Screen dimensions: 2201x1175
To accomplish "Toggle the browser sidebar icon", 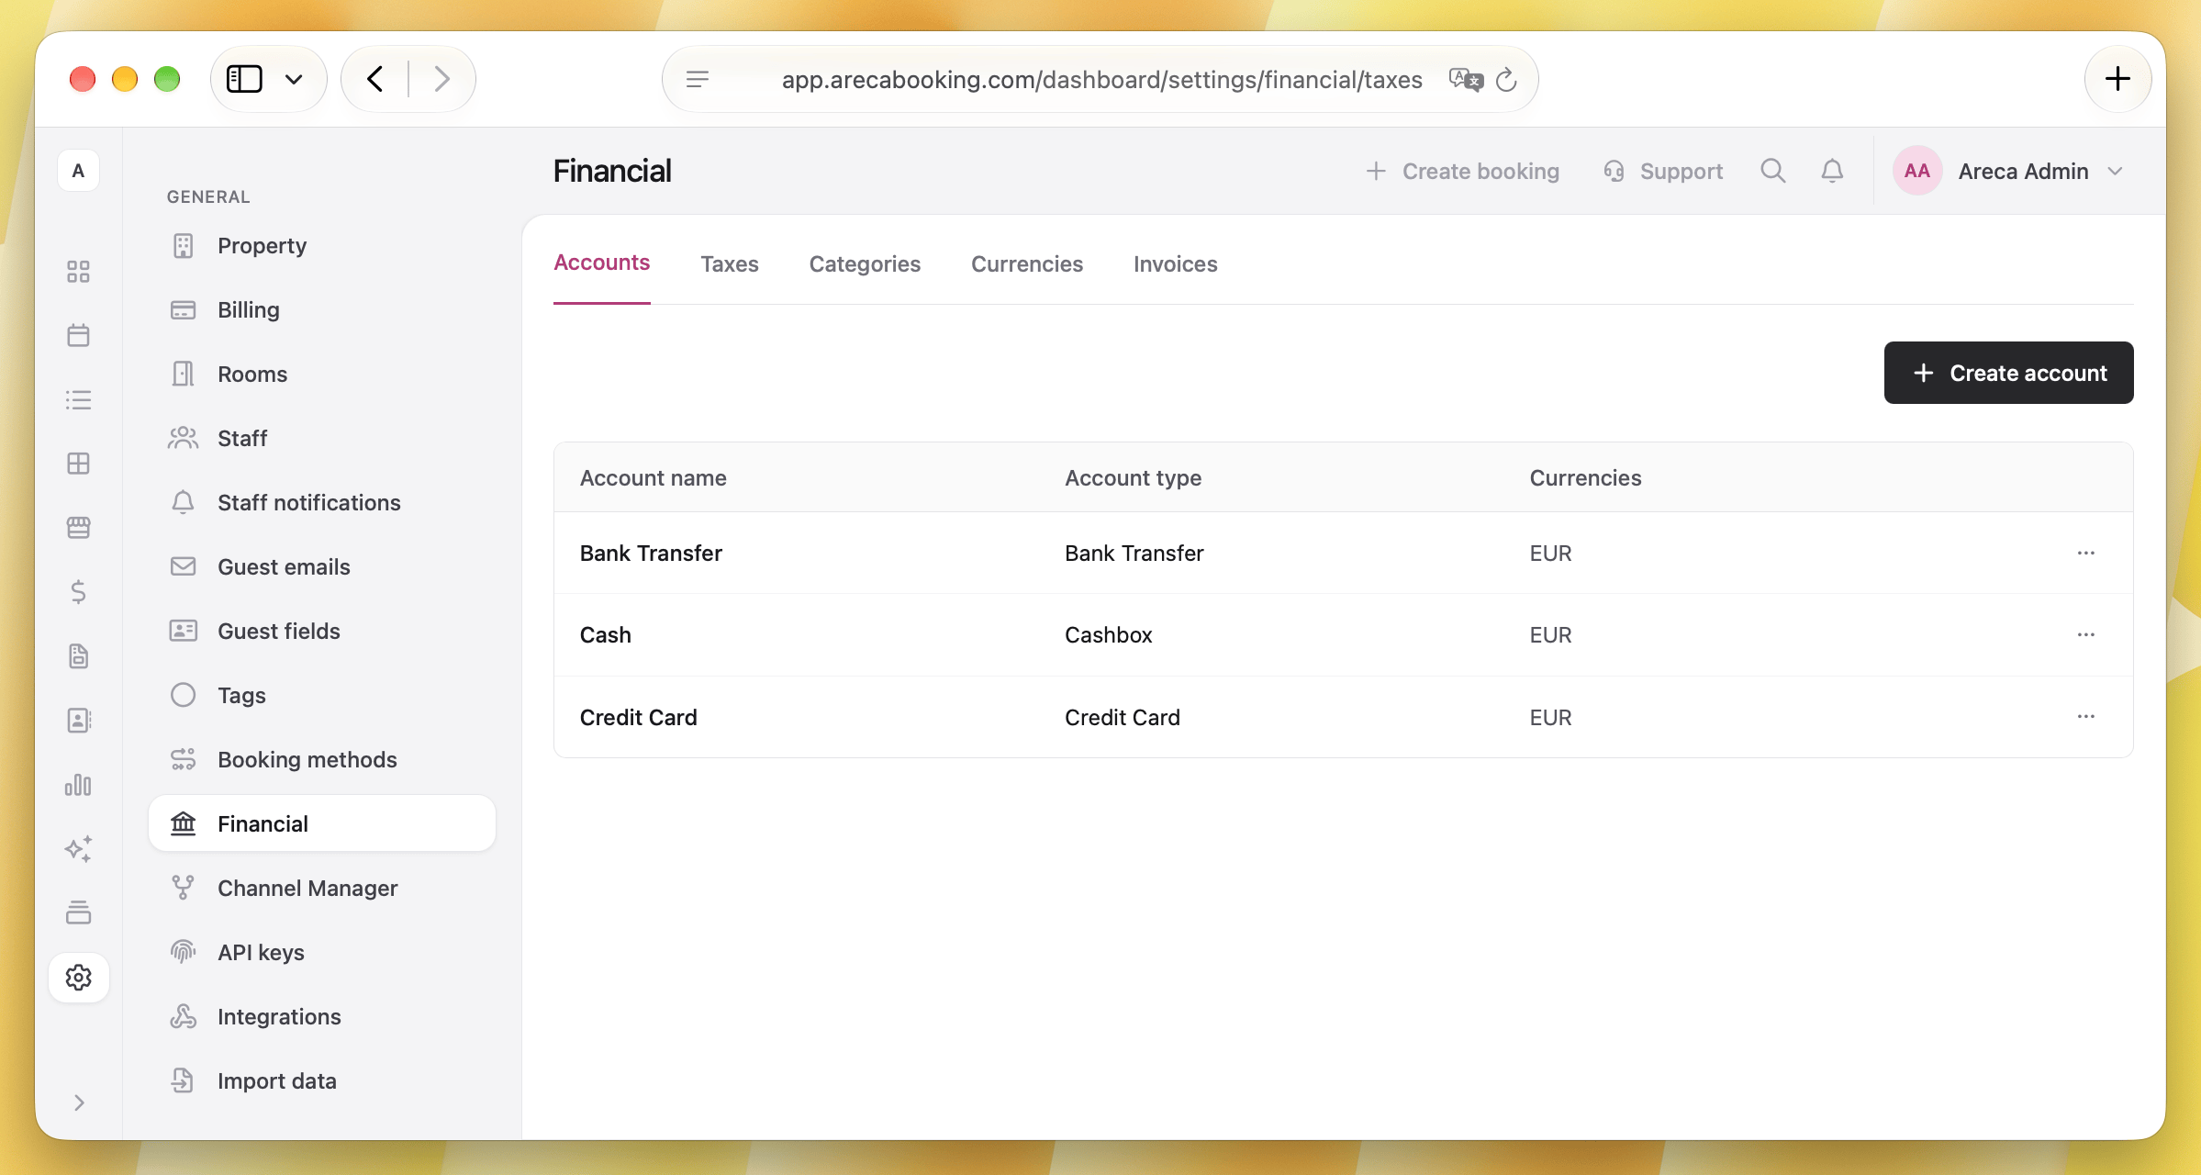I will (244, 79).
